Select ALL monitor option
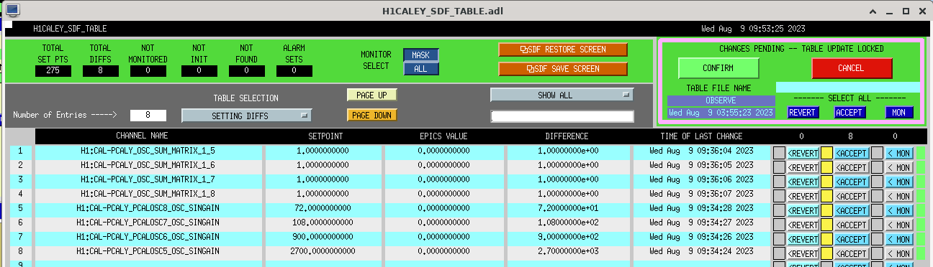Viewport: 933px width, 267px height. pos(420,69)
